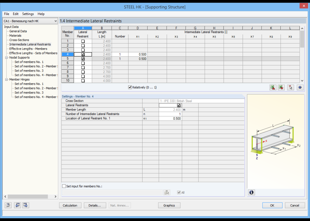Click the view mode eye icon
310x221 pixels.
[x=300, y=87]
